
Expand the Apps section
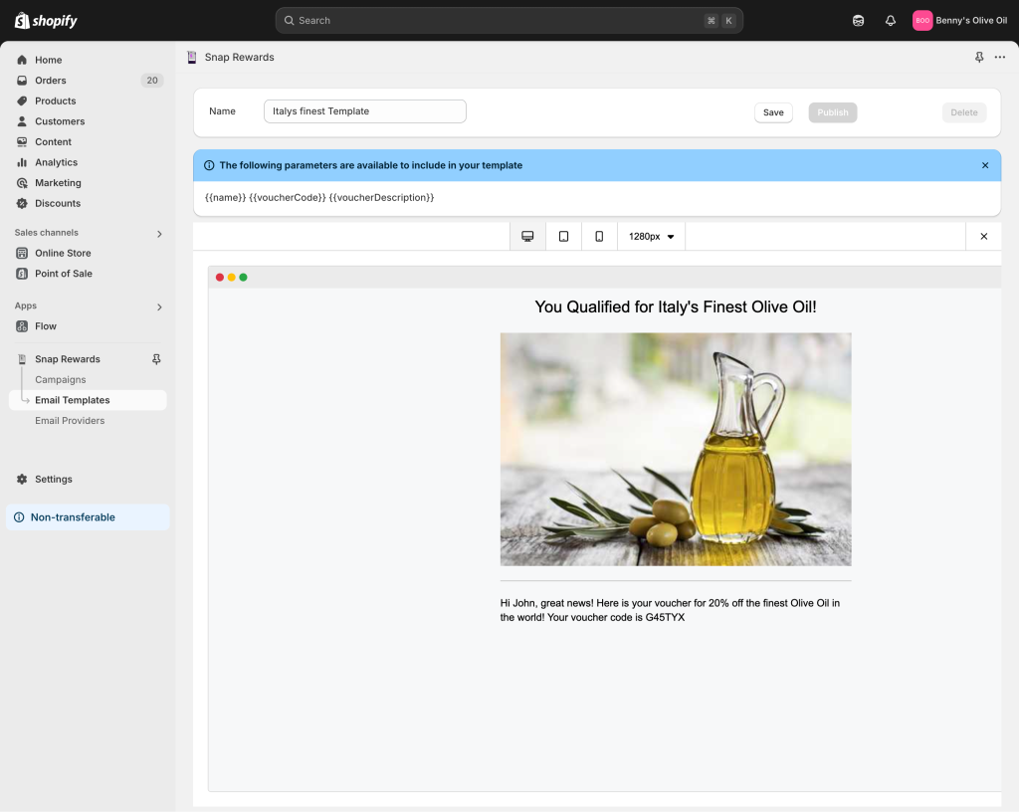pos(160,306)
